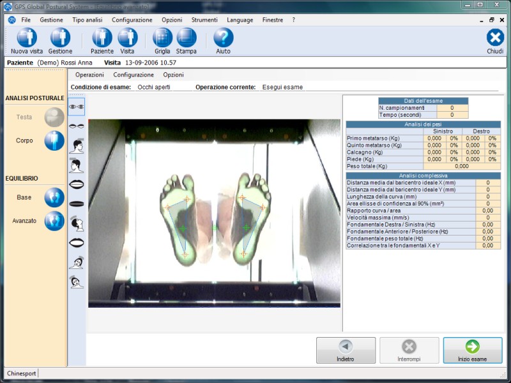
Task: Open the Opzioni submenu in exam panel
Action: (173, 75)
